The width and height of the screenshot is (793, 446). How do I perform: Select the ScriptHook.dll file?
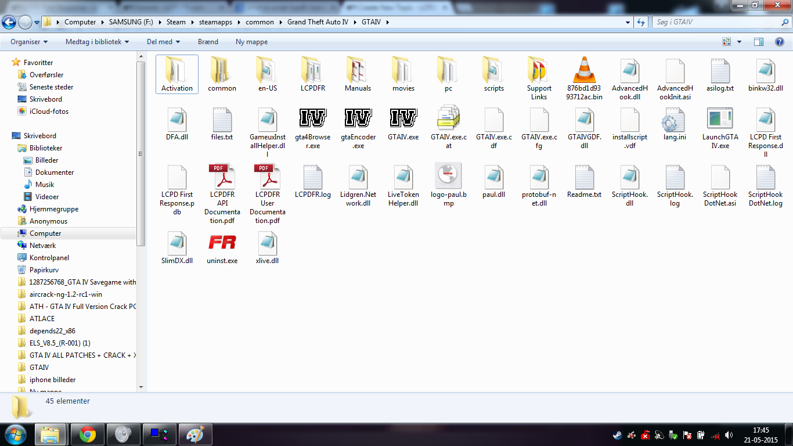(630, 185)
